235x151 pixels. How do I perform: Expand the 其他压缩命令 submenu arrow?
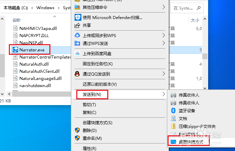tap(164, 7)
